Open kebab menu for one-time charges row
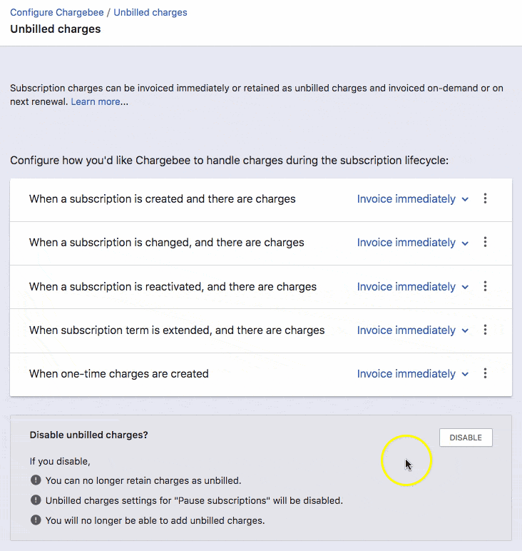The width and height of the screenshot is (522, 551). pos(485,374)
